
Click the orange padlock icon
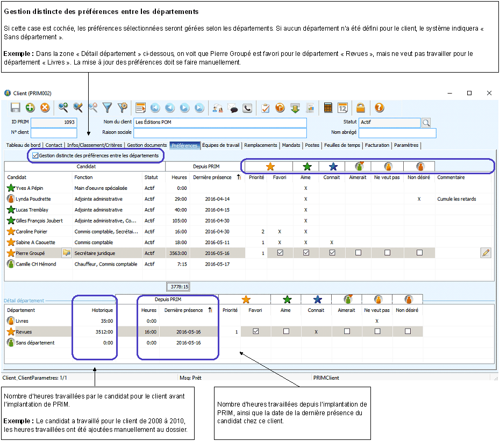point(360,108)
